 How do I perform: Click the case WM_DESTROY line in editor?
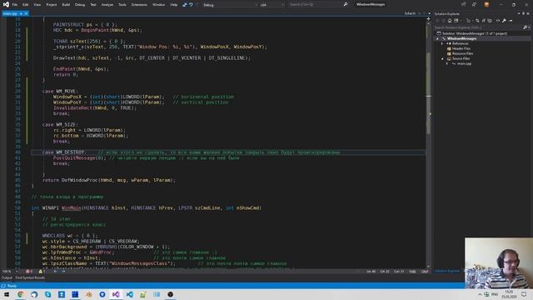(x=227, y=152)
